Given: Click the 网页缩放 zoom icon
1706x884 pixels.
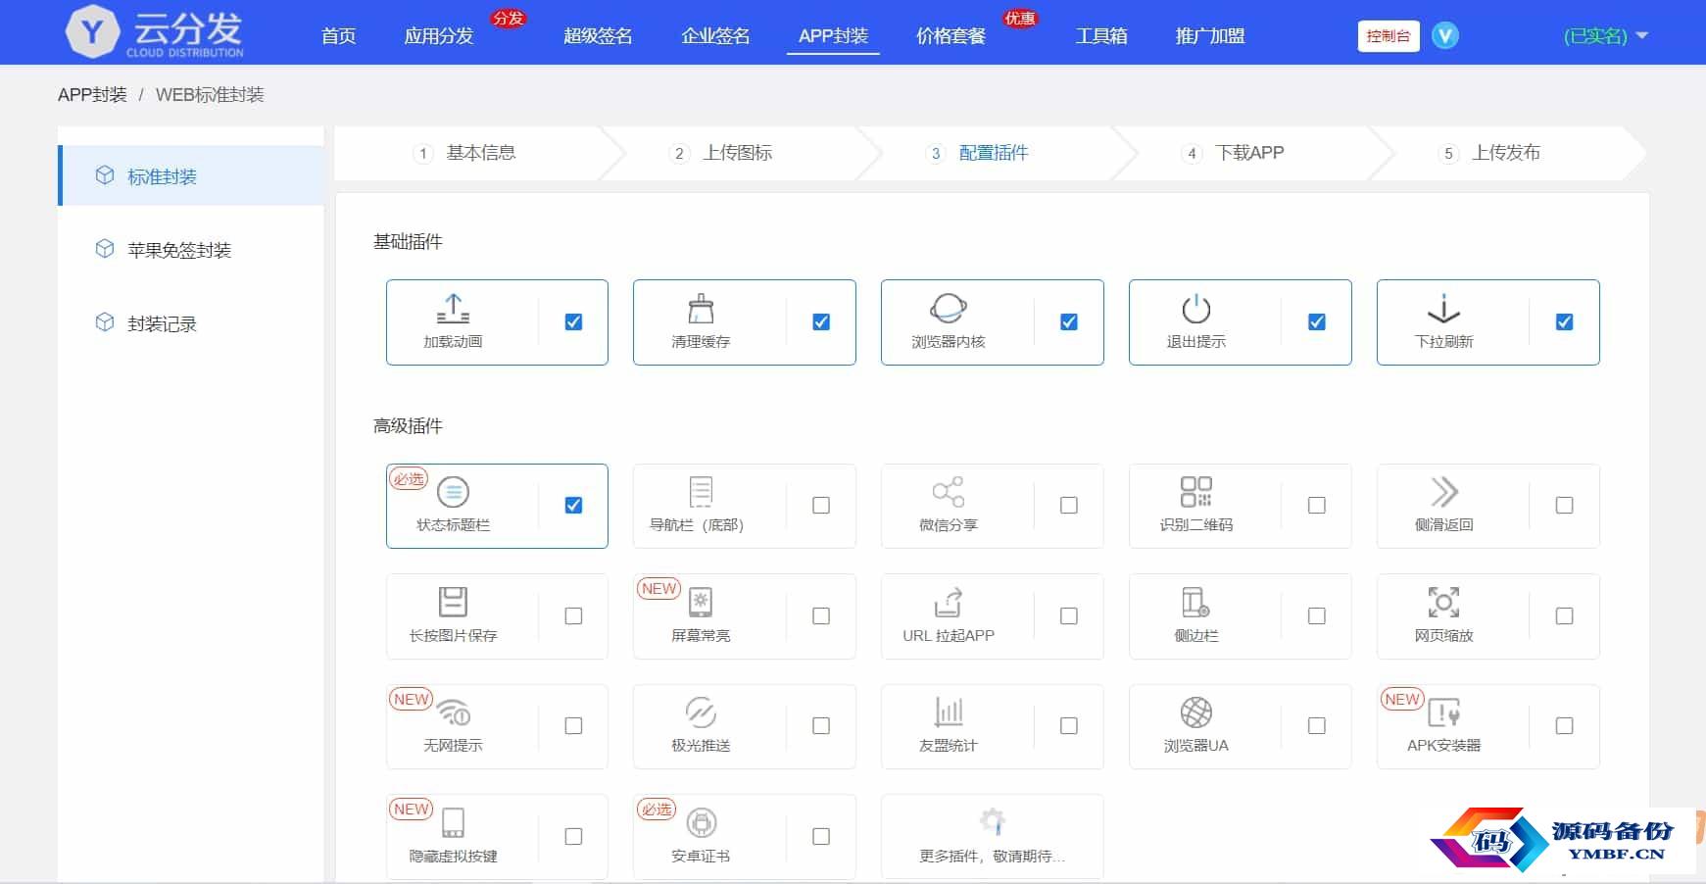Looking at the screenshot, I should pos(1443,602).
